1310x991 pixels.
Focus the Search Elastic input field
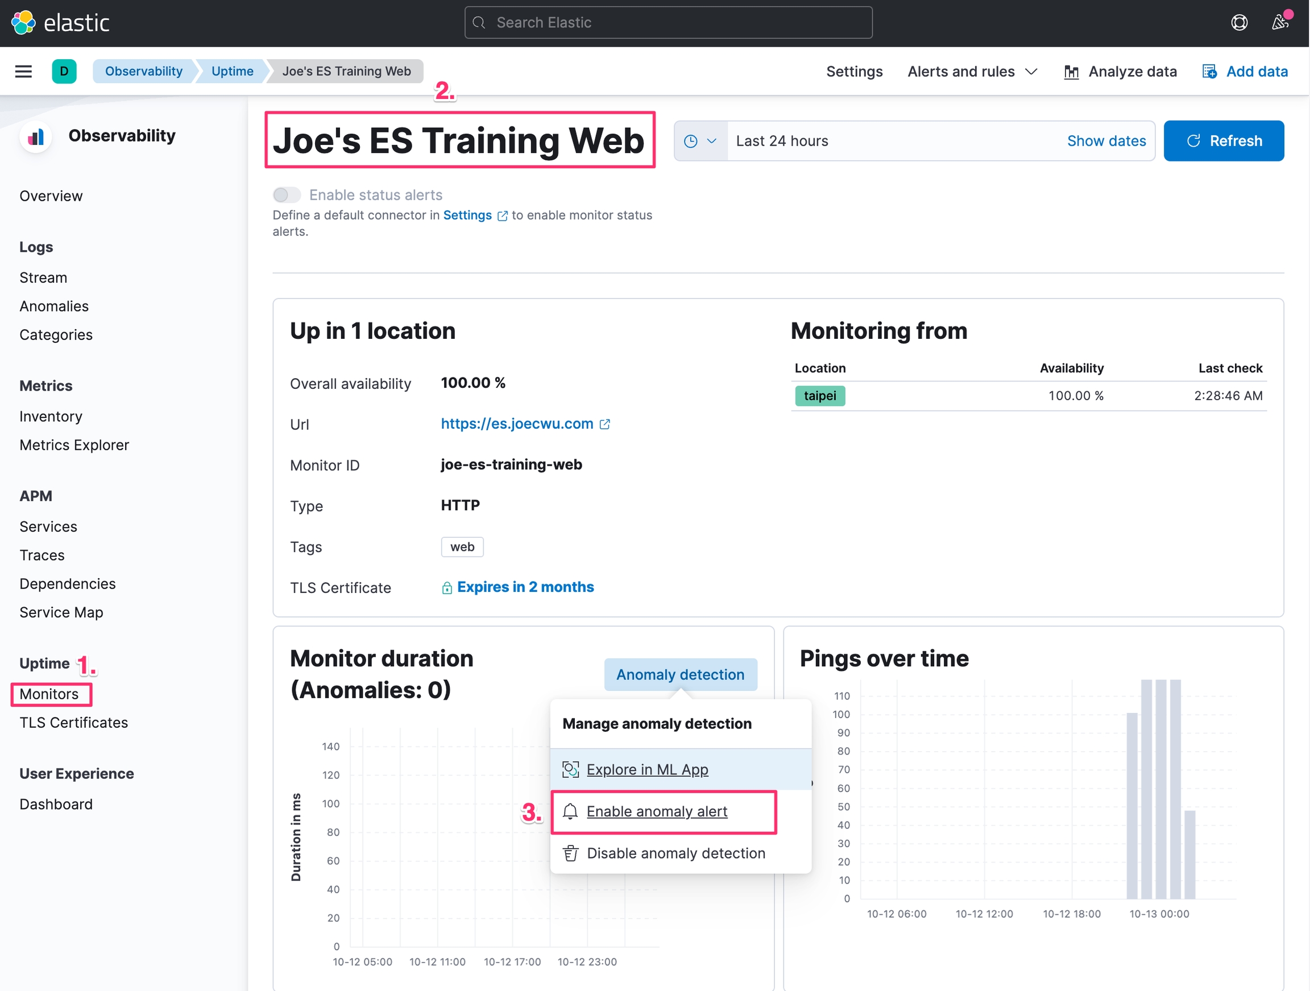(668, 23)
